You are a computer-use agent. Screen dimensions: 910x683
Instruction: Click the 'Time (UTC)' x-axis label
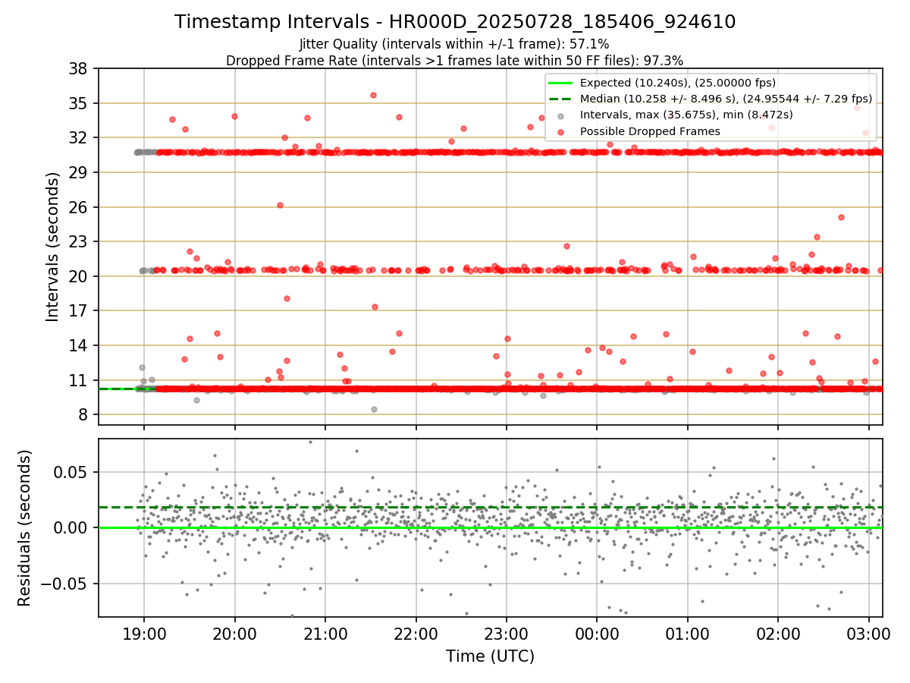(x=490, y=656)
